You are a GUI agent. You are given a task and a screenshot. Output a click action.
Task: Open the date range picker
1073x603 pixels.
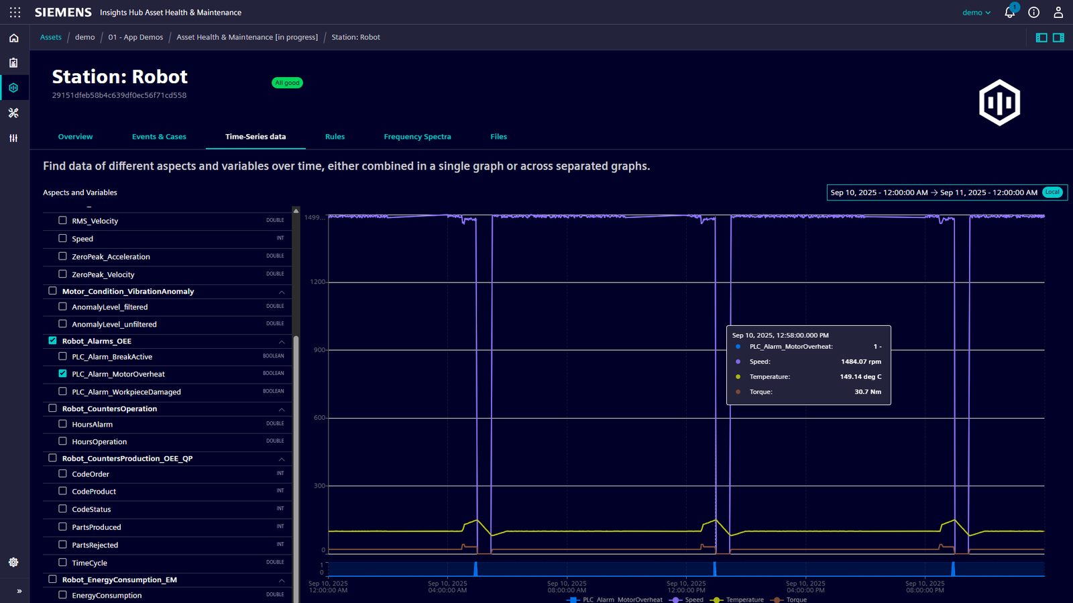947,193
